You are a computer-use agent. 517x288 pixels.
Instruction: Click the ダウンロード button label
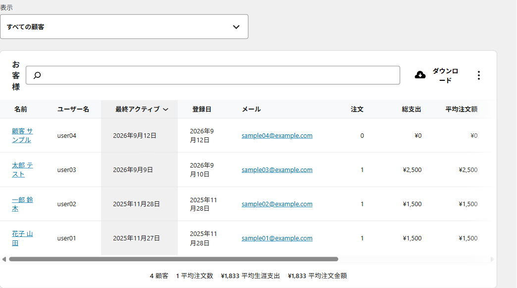pos(445,75)
